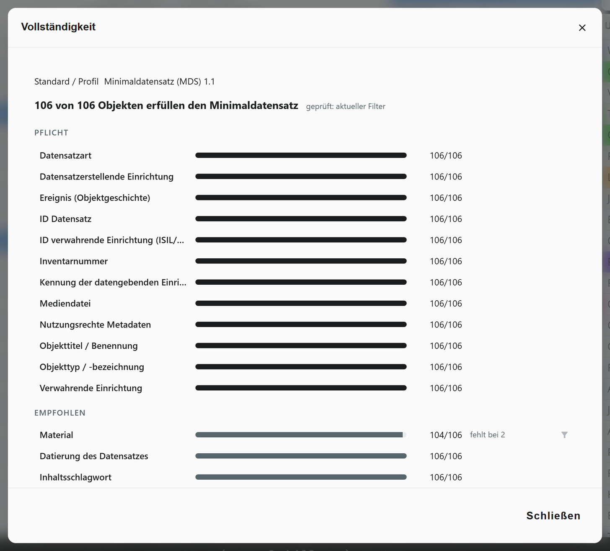Select the 'Datensatzerstellende Einrichtung' label
This screenshot has height=551, width=610.
(x=106, y=177)
